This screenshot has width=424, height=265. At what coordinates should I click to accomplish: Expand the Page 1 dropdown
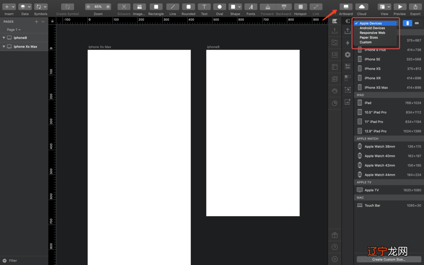coord(14,30)
